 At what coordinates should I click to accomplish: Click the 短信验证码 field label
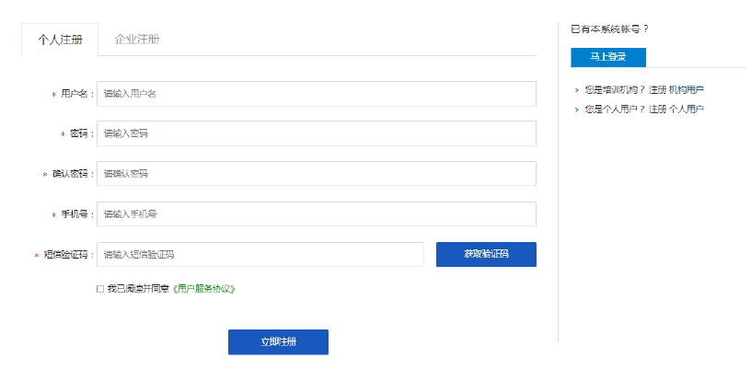66,255
